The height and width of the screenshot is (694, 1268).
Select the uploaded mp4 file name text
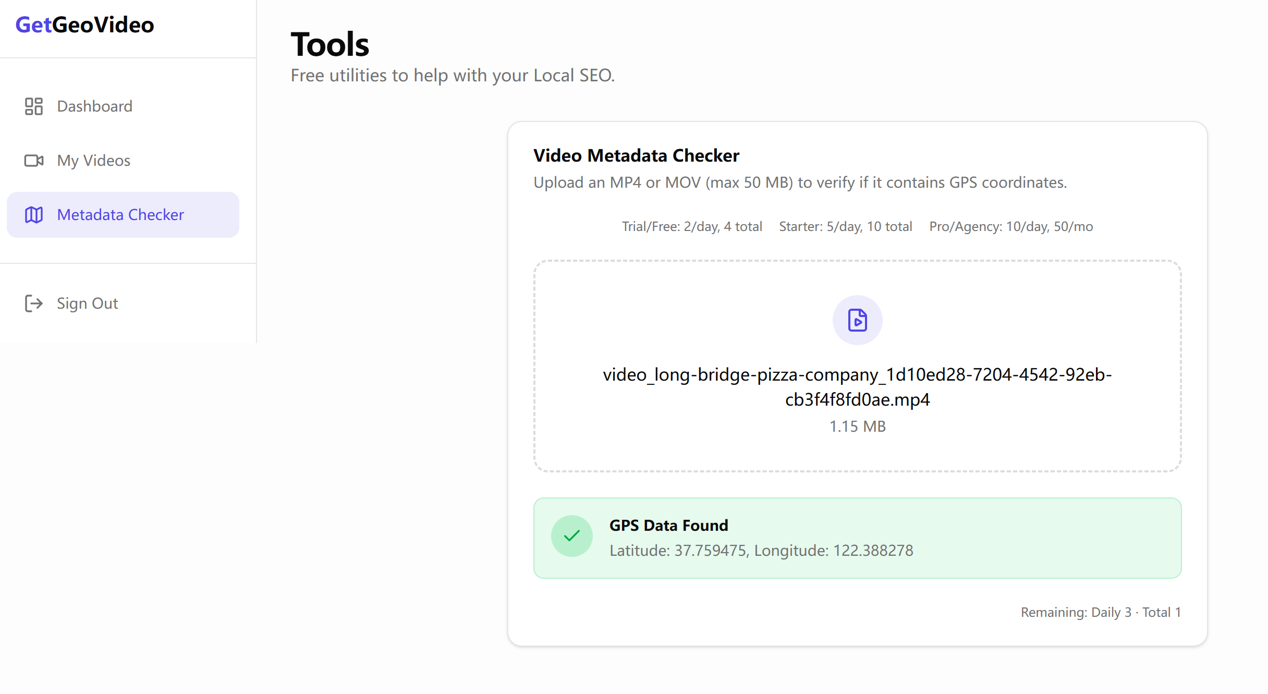click(x=857, y=387)
